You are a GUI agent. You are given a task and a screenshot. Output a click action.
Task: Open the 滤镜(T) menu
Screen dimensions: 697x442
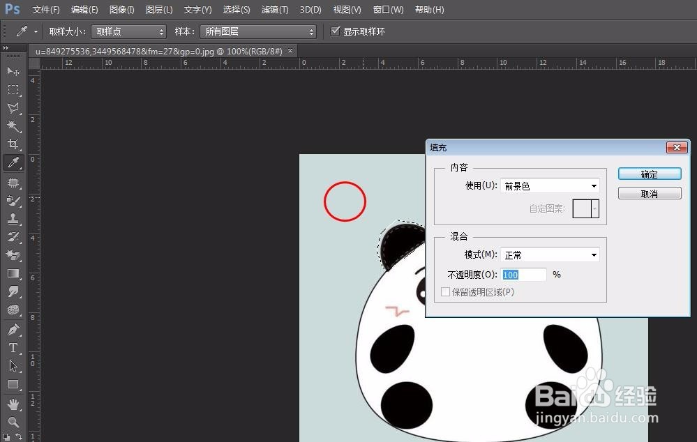point(275,9)
